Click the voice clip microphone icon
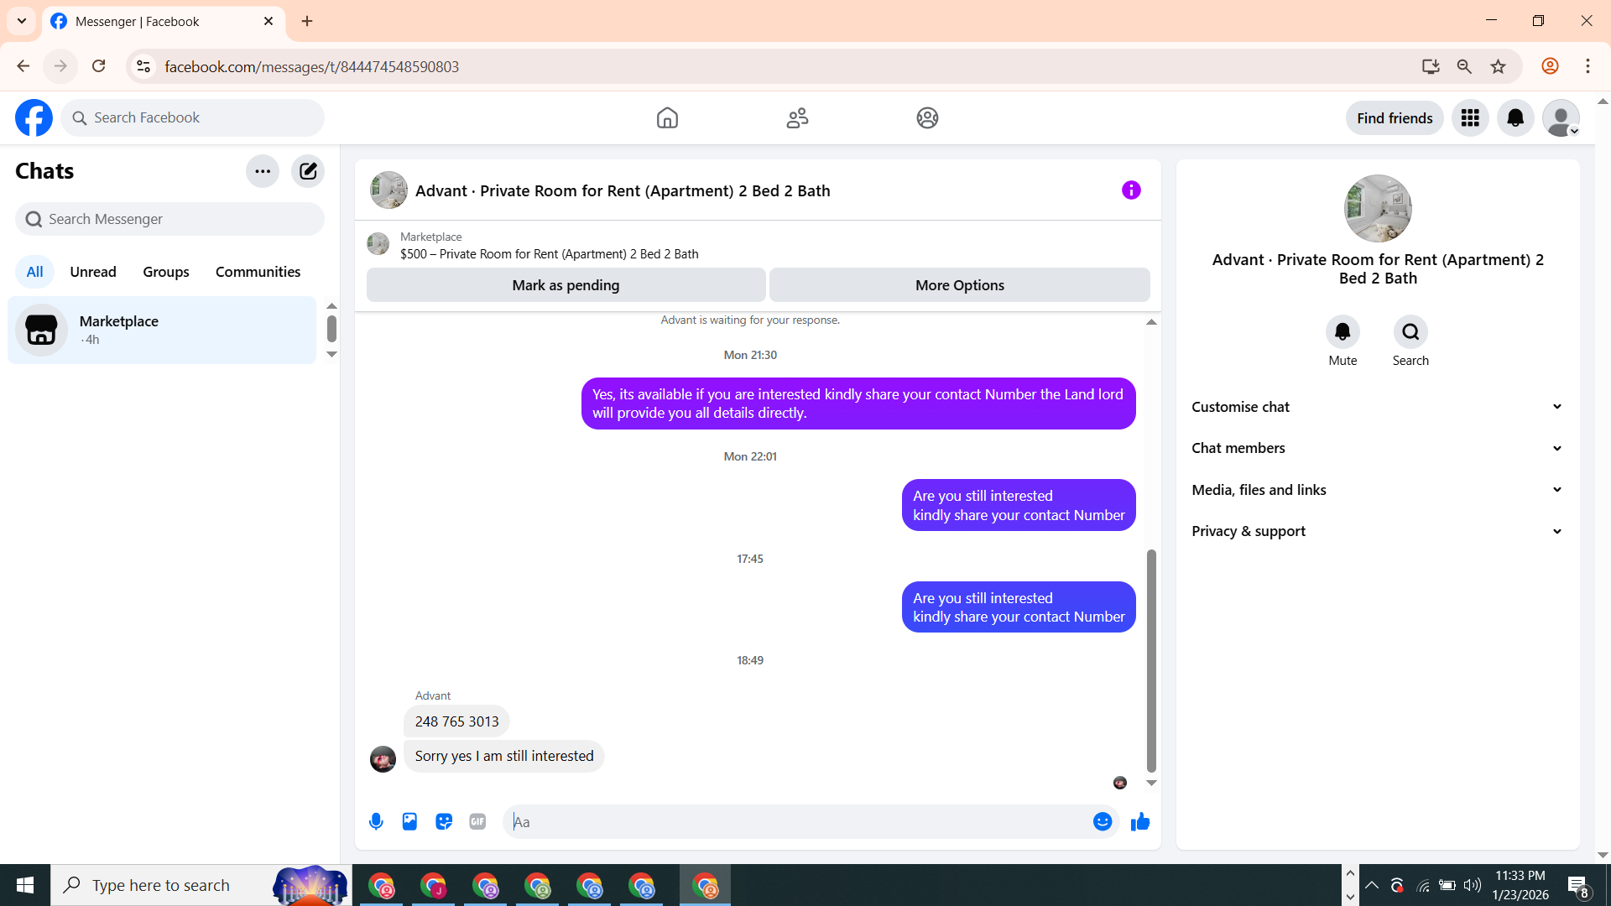1611x906 pixels. 376,822
